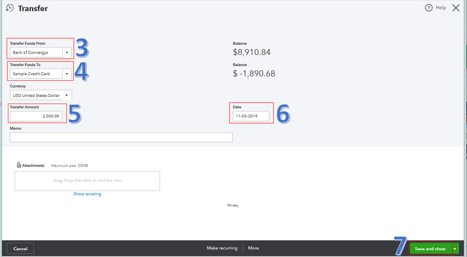Open the More menu in the footer

tap(253, 248)
